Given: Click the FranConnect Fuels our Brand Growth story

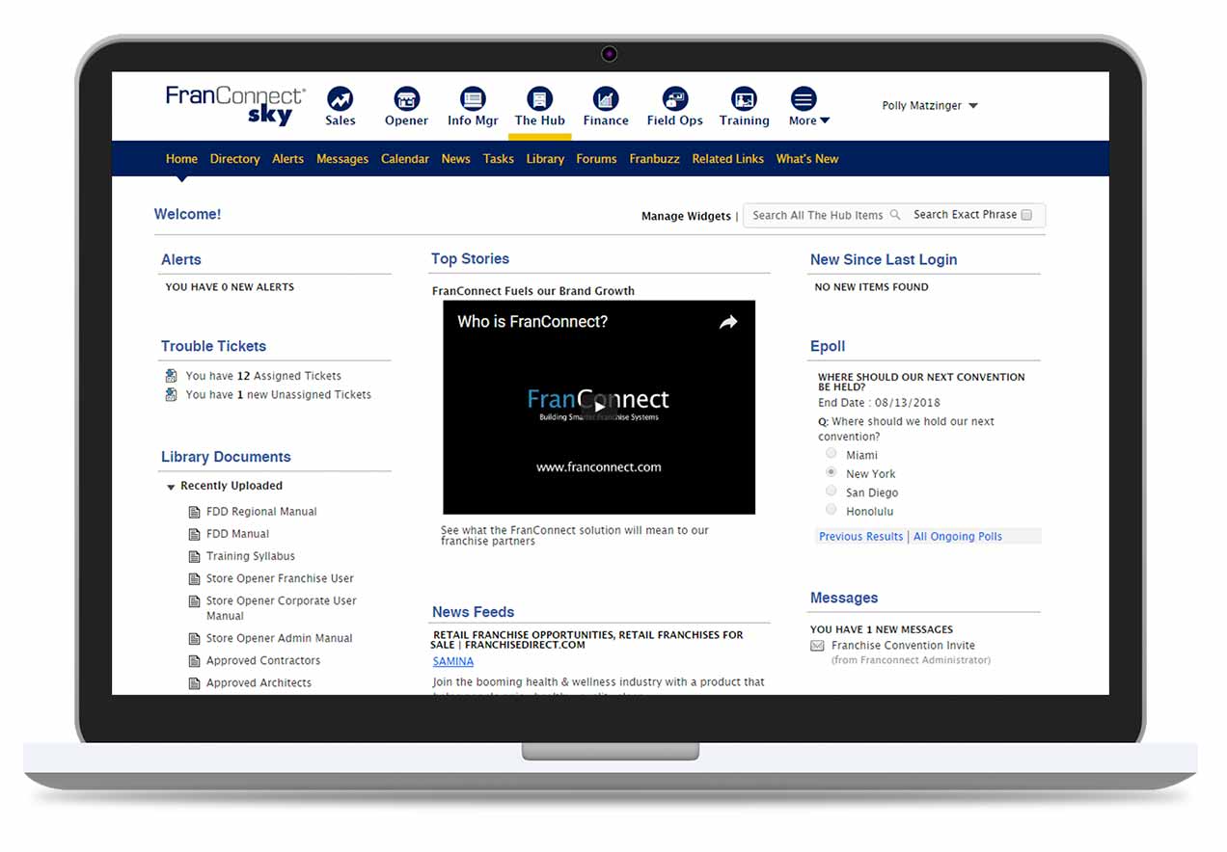Looking at the screenshot, I should (533, 291).
